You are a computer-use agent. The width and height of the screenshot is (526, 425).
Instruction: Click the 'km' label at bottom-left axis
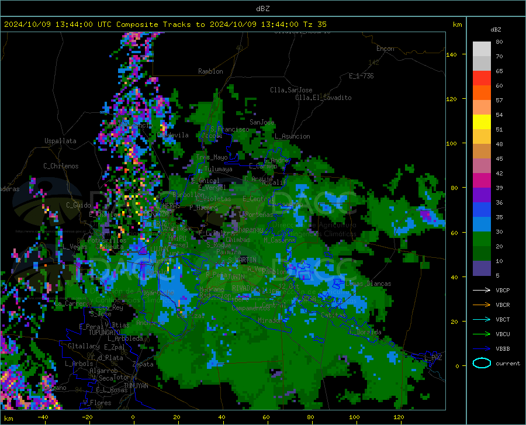click(x=8, y=419)
